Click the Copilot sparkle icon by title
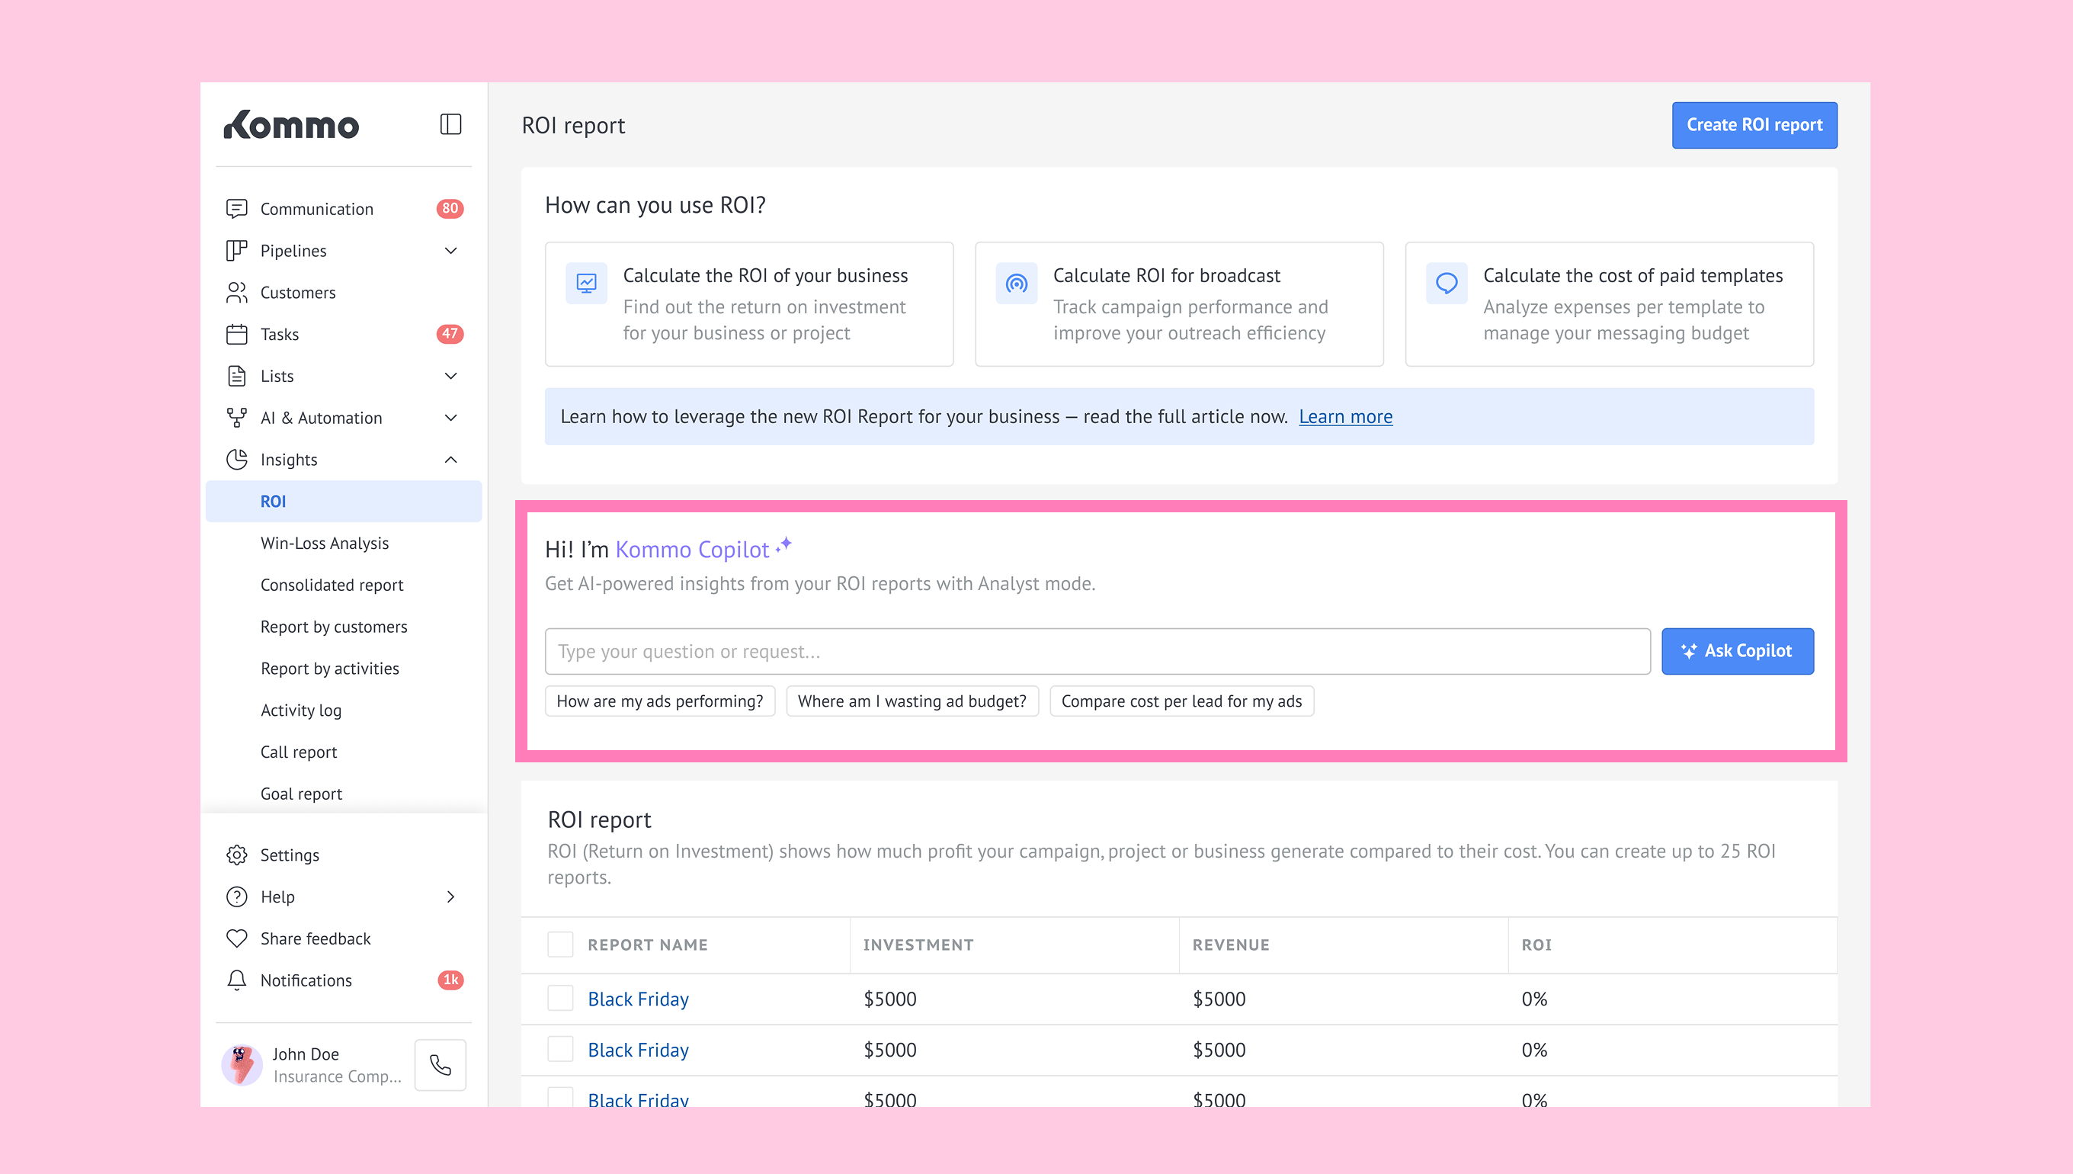The image size is (2073, 1174). [783, 546]
